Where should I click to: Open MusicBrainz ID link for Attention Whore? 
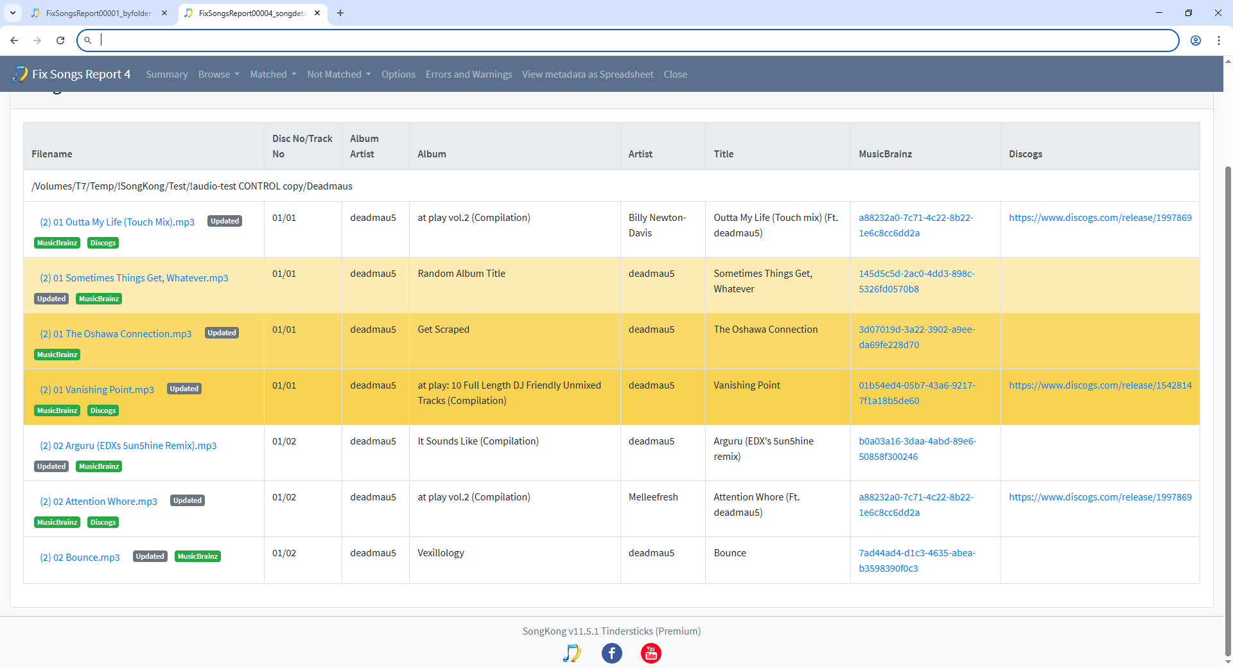click(x=916, y=505)
